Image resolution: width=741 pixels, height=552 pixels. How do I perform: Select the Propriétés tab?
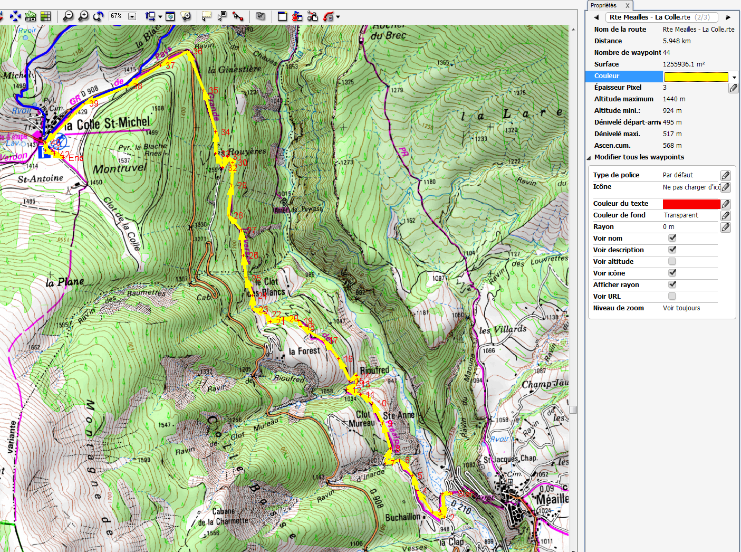(603, 5)
